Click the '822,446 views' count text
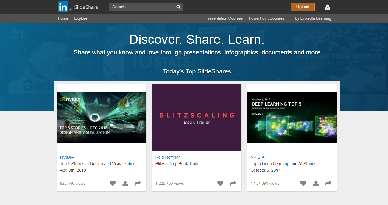This screenshot has width=388, height=205. click(x=73, y=184)
